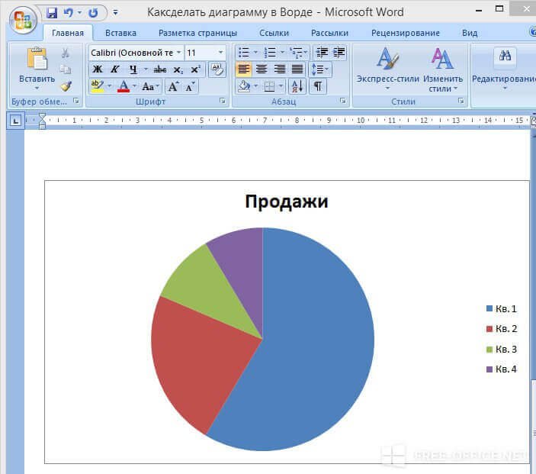
Task: Click the chart title Продажи
Action: coord(286,202)
